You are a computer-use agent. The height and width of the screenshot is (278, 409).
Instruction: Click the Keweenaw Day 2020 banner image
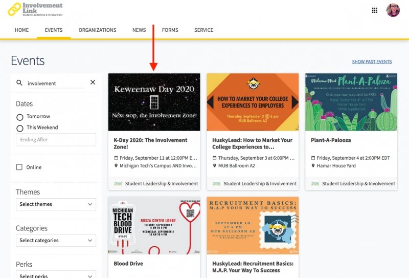154,102
